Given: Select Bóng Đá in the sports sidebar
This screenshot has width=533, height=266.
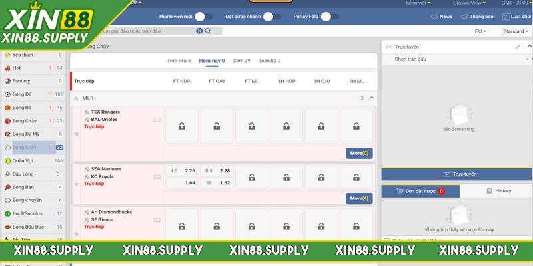Looking at the screenshot, I should click(25, 94).
